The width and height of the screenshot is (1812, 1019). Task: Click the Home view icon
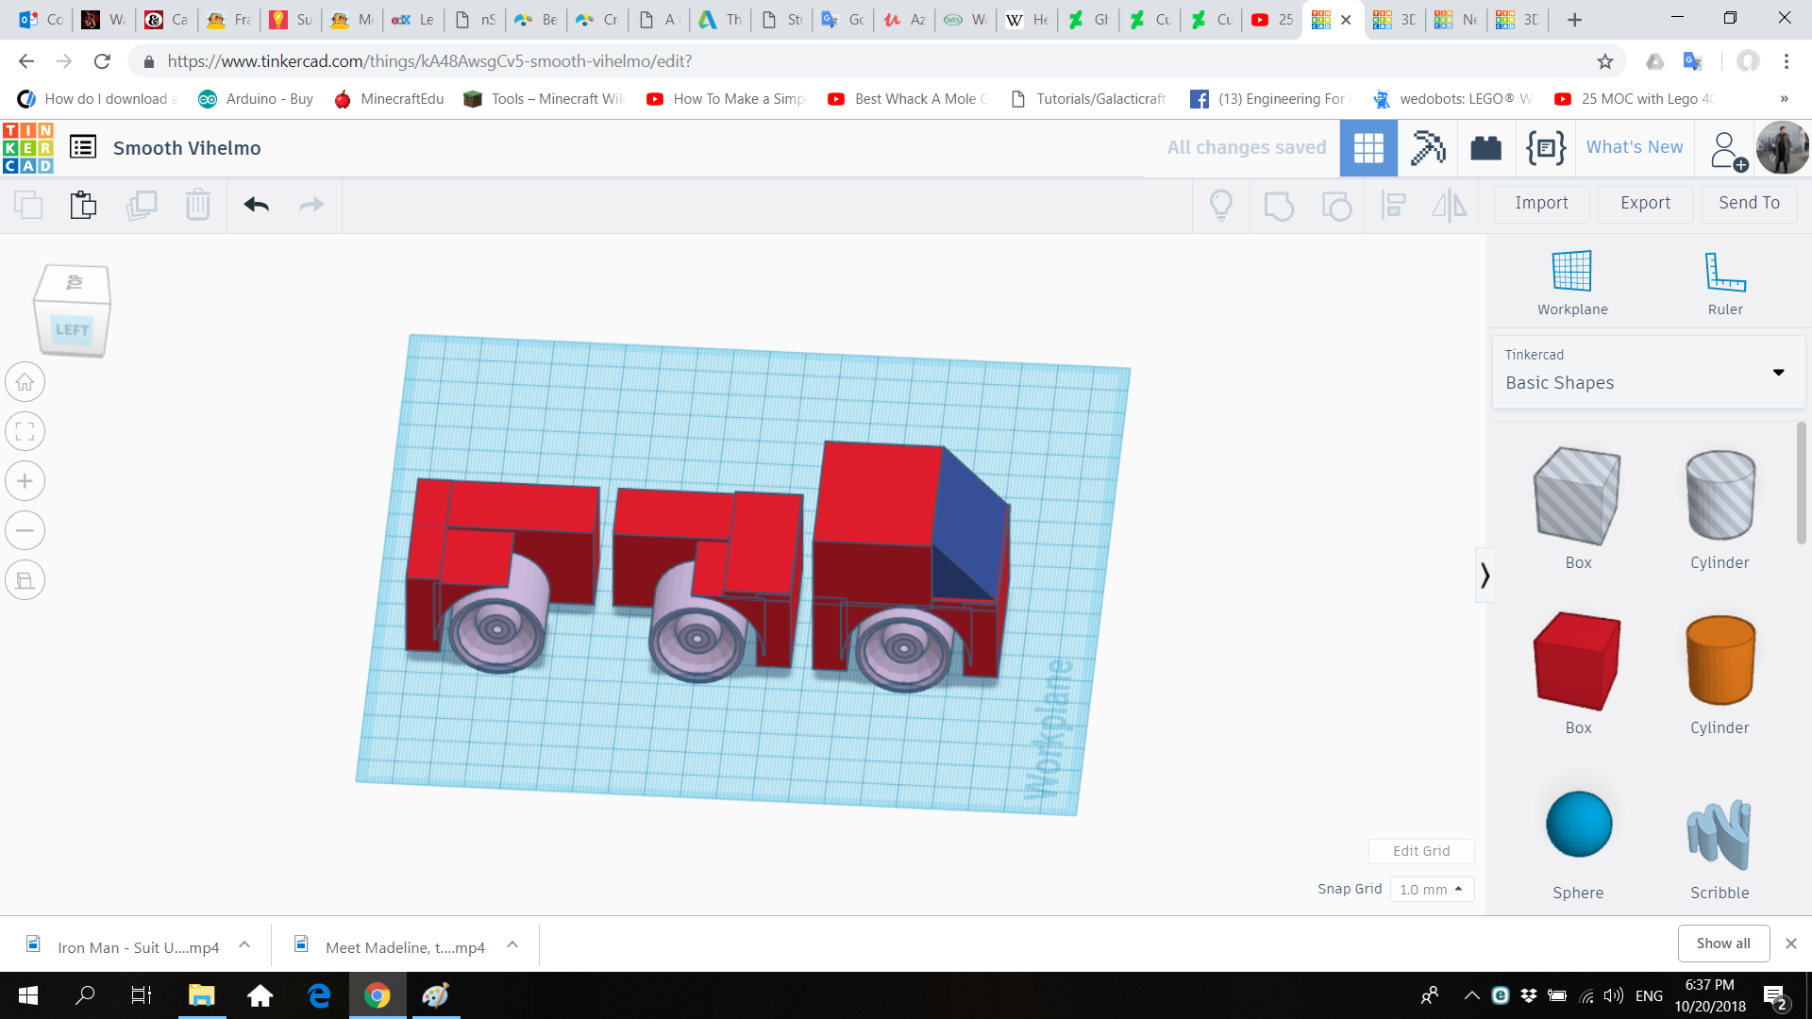click(25, 382)
